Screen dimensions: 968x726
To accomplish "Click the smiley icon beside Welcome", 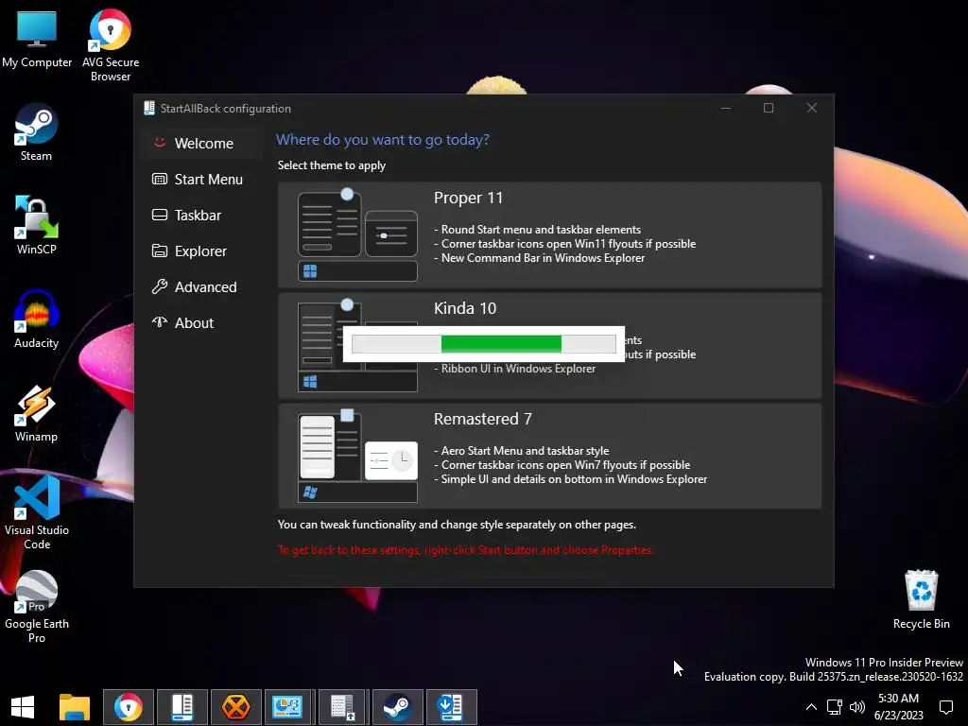I will pos(159,143).
